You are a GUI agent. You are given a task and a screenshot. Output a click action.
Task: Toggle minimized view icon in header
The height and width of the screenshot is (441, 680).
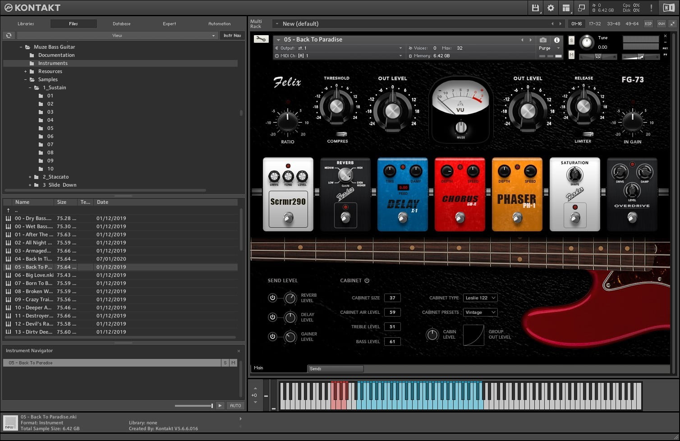tap(581, 8)
